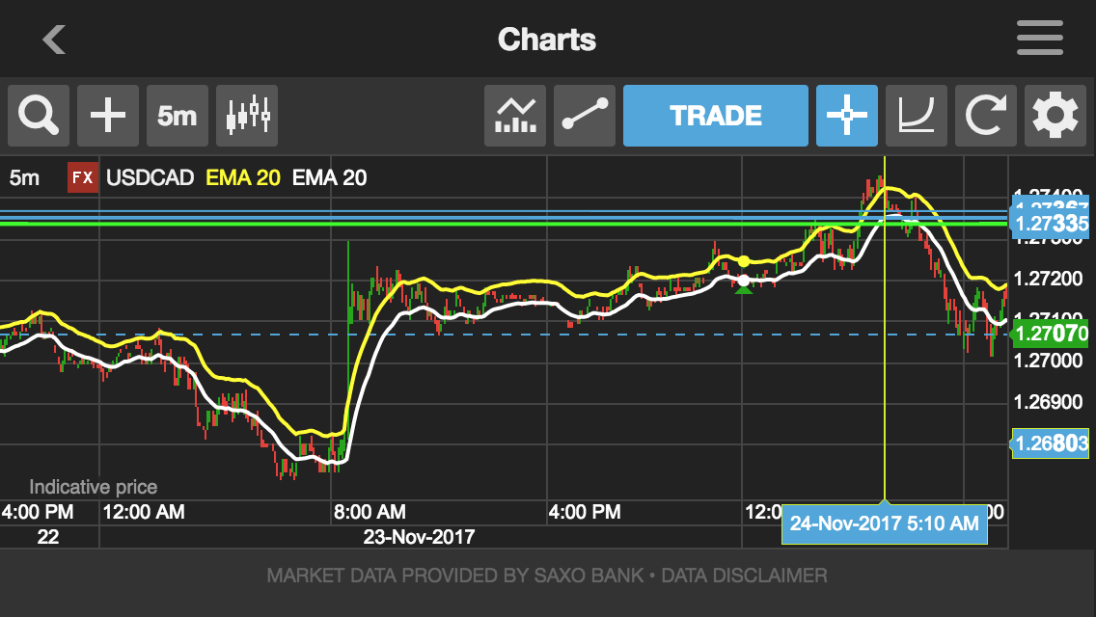The width and height of the screenshot is (1096, 617).
Task: Open the indicators chart icon
Action: click(515, 116)
